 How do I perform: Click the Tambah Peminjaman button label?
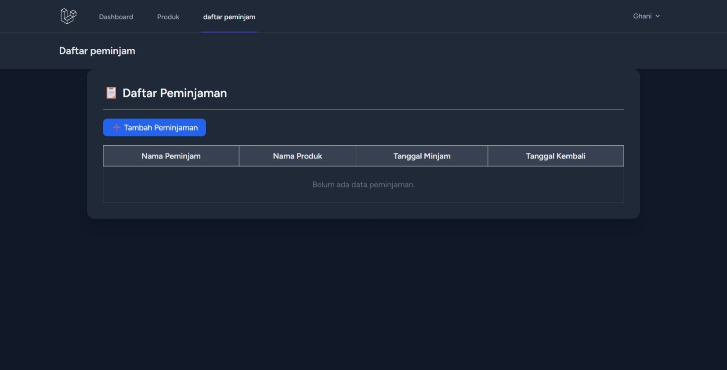[x=161, y=127]
